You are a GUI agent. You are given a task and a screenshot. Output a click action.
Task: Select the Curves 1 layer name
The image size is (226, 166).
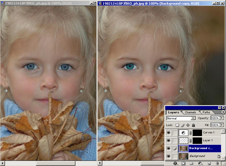[208, 133]
